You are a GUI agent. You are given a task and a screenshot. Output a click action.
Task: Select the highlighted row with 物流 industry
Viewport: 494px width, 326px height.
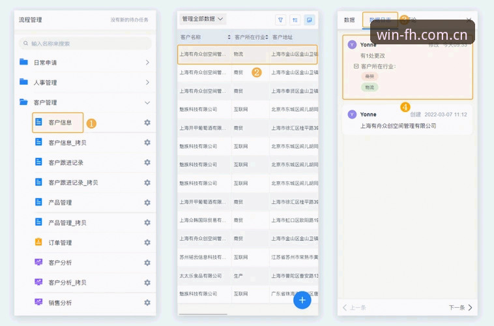pyautogui.click(x=247, y=54)
